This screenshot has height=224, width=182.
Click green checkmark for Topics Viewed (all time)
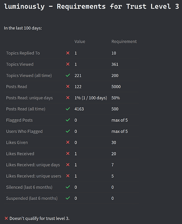pyautogui.click(x=68, y=75)
